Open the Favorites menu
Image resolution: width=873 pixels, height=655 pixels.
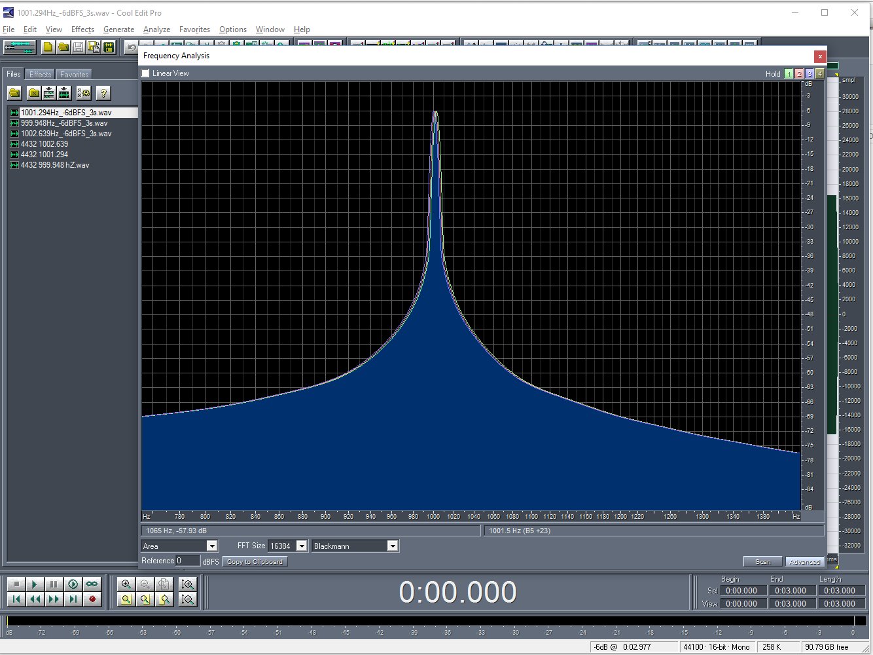tap(194, 29)
